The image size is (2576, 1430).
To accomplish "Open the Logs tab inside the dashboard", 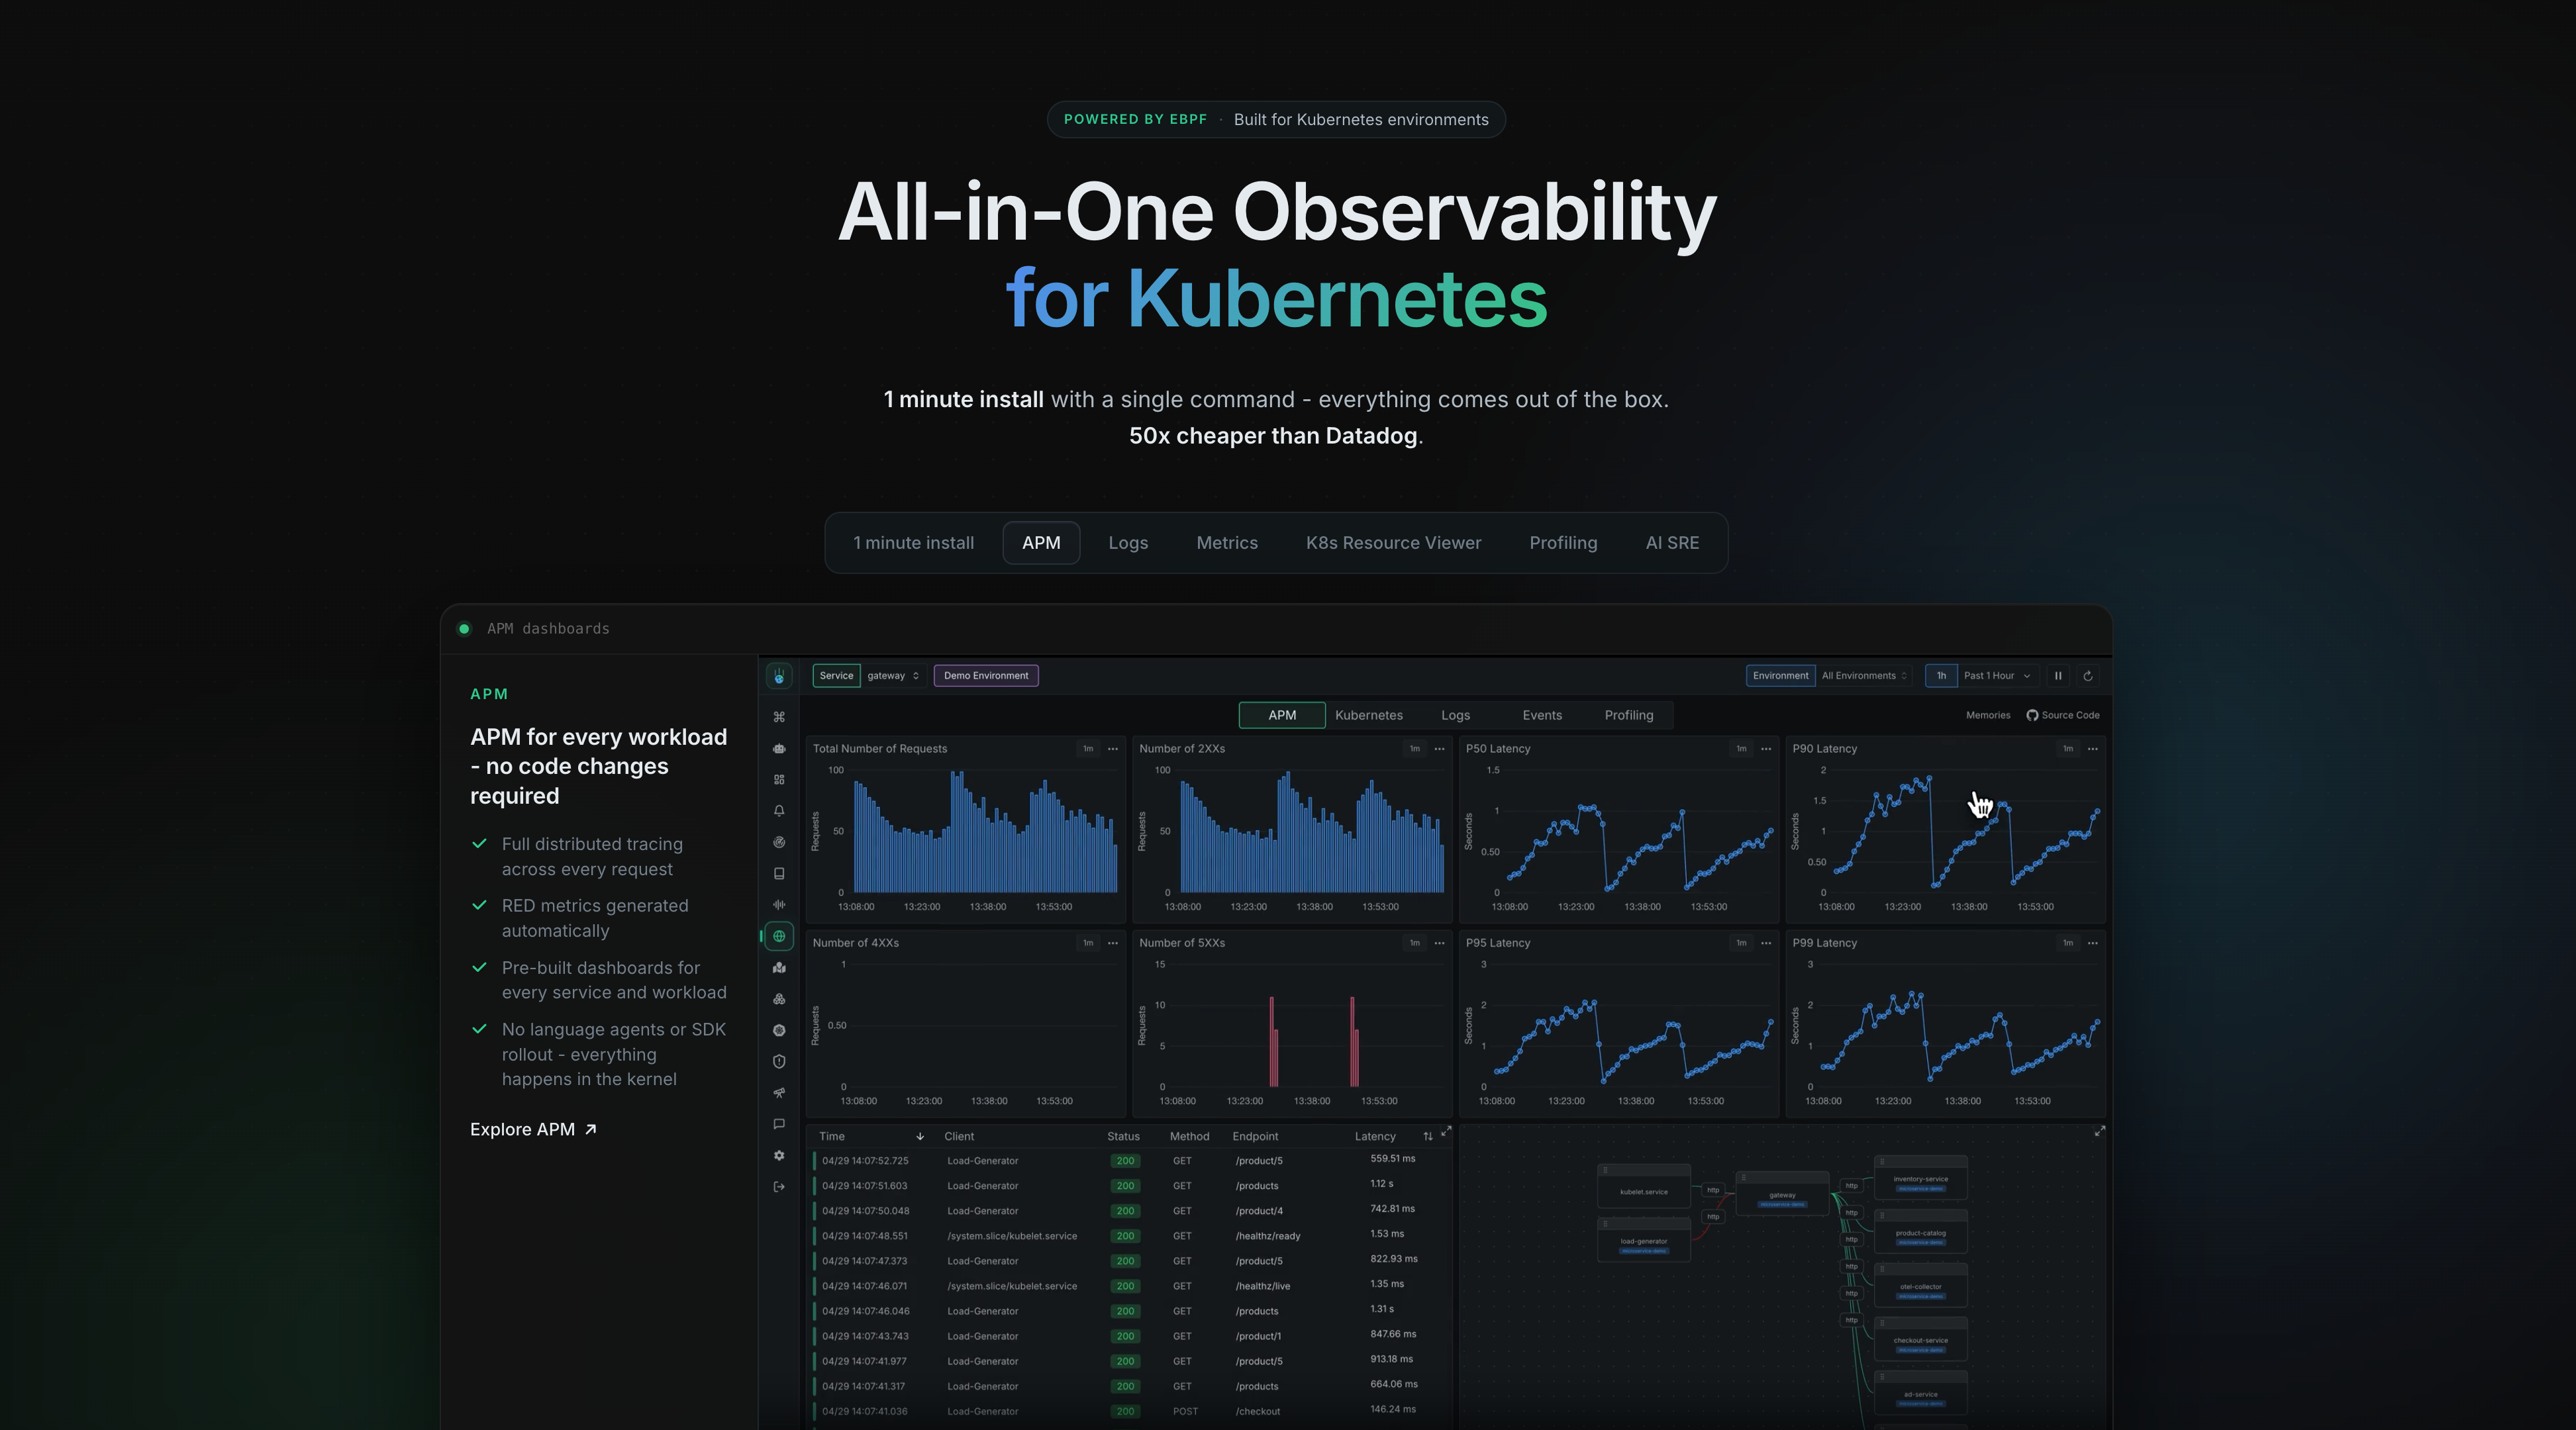I will point(1455,715).
